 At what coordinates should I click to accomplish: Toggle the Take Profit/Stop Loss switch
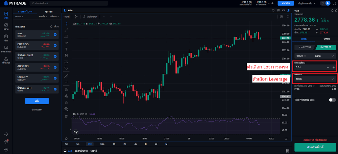point(332,100)
